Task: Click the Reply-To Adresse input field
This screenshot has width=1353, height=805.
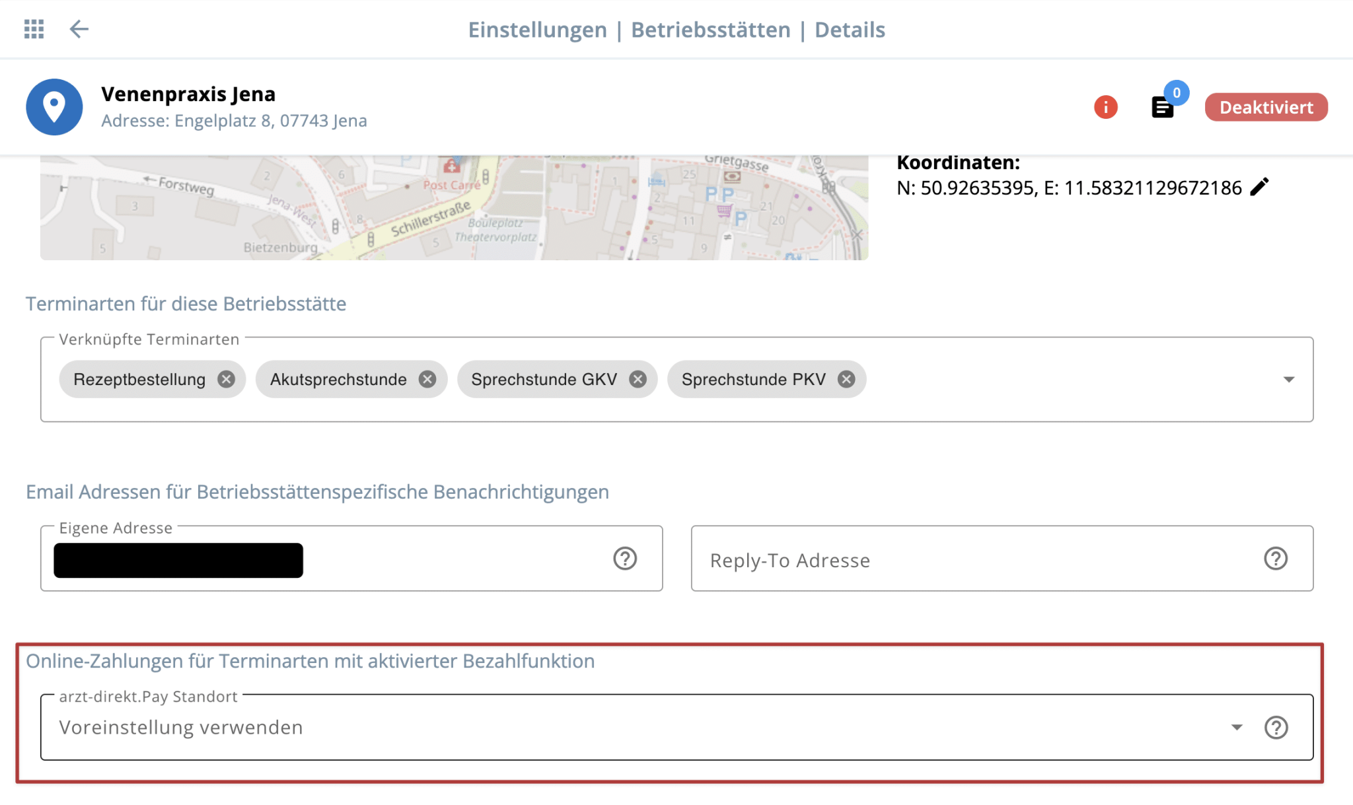Action: click(978, 560)
